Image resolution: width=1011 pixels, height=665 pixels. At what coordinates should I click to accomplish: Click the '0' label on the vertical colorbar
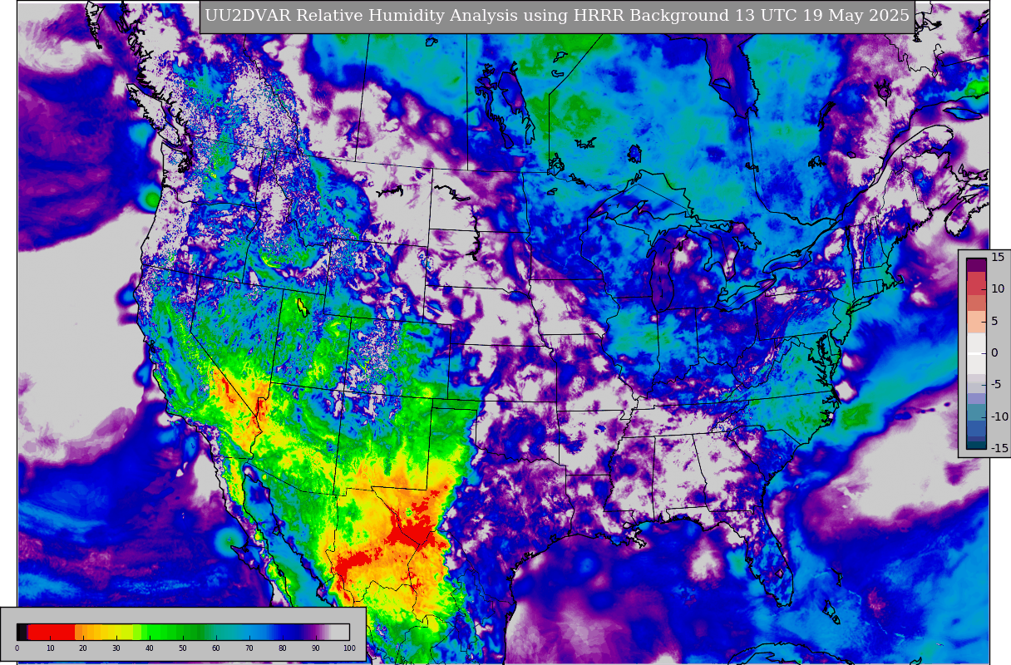[994, 352]
